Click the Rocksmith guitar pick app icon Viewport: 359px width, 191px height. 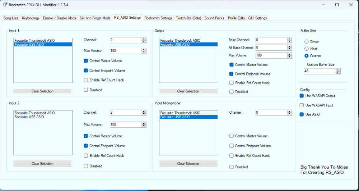click(x=5, y=5)
